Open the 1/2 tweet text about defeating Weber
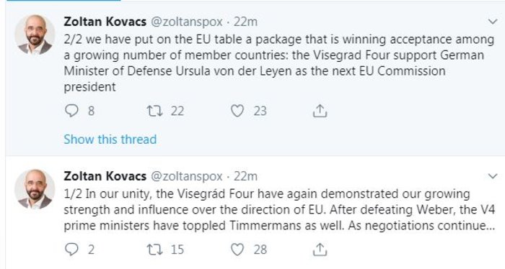Screen dimensions: 505x269 (x=279, y=209)
